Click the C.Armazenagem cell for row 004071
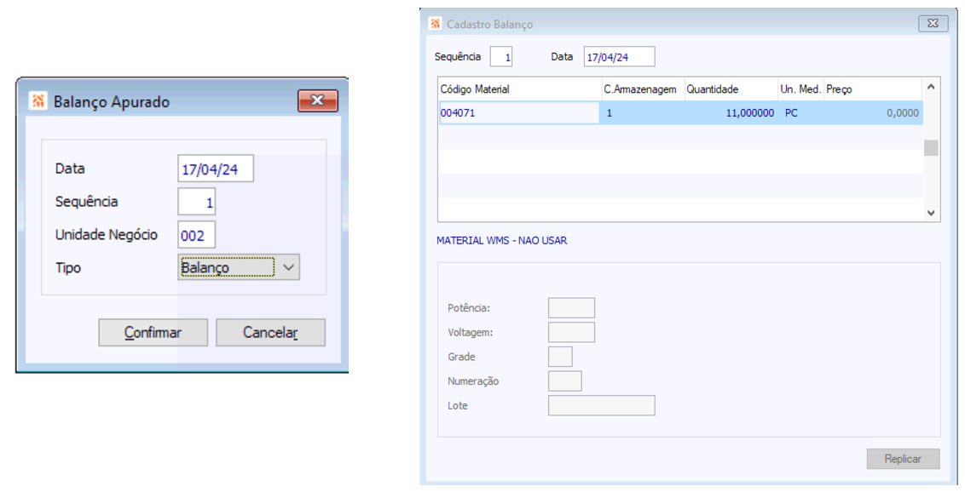Viewport: 965px width, 492px height. pos(643,113)
